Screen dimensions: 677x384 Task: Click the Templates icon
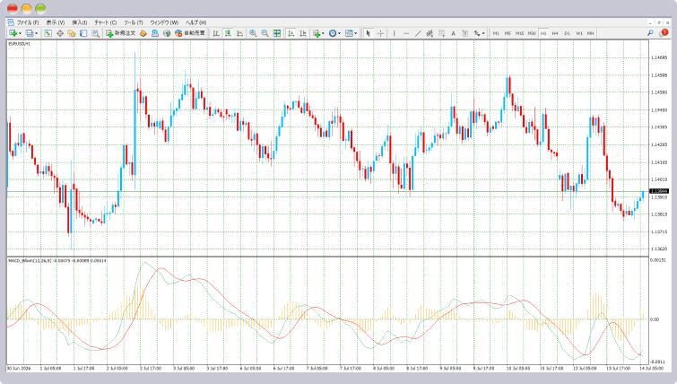(349, 33)
